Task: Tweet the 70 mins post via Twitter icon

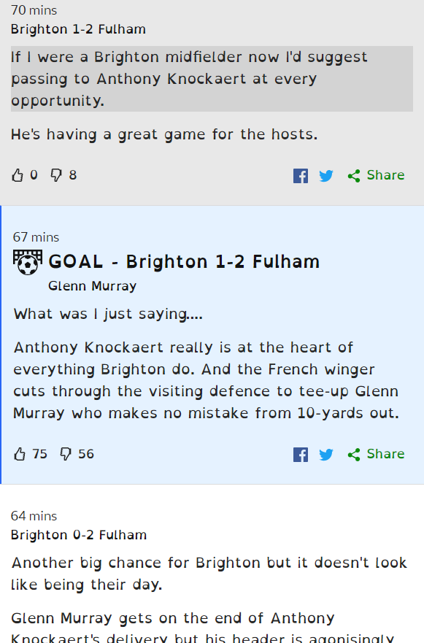Action: click(x=326, y=176)
